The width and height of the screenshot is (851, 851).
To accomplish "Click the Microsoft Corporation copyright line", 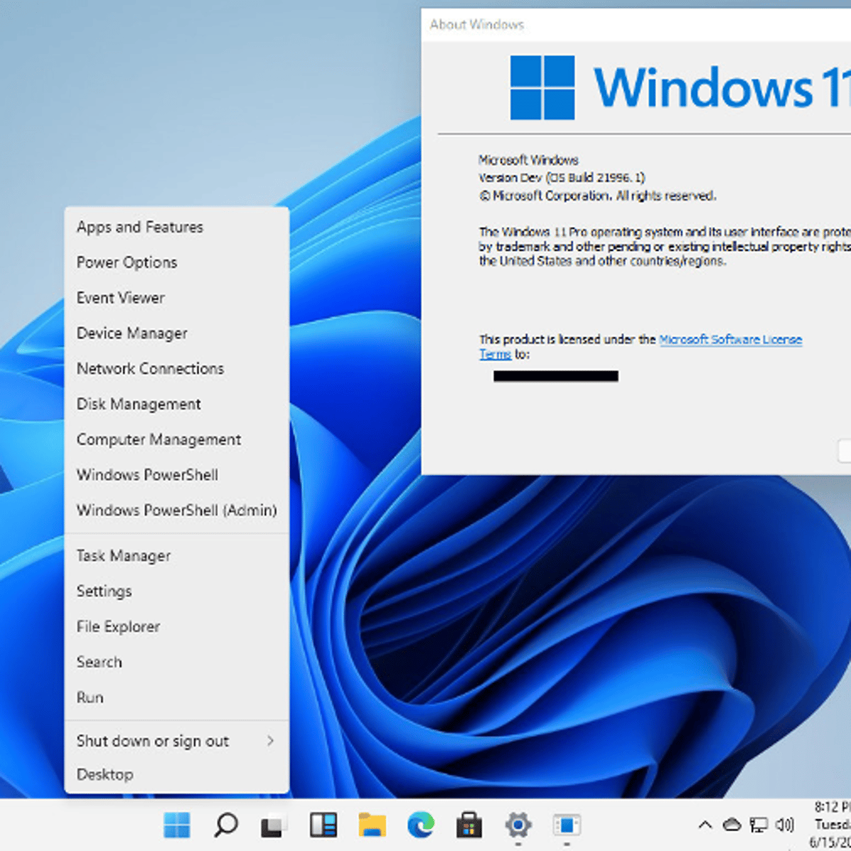I will 598,196.
